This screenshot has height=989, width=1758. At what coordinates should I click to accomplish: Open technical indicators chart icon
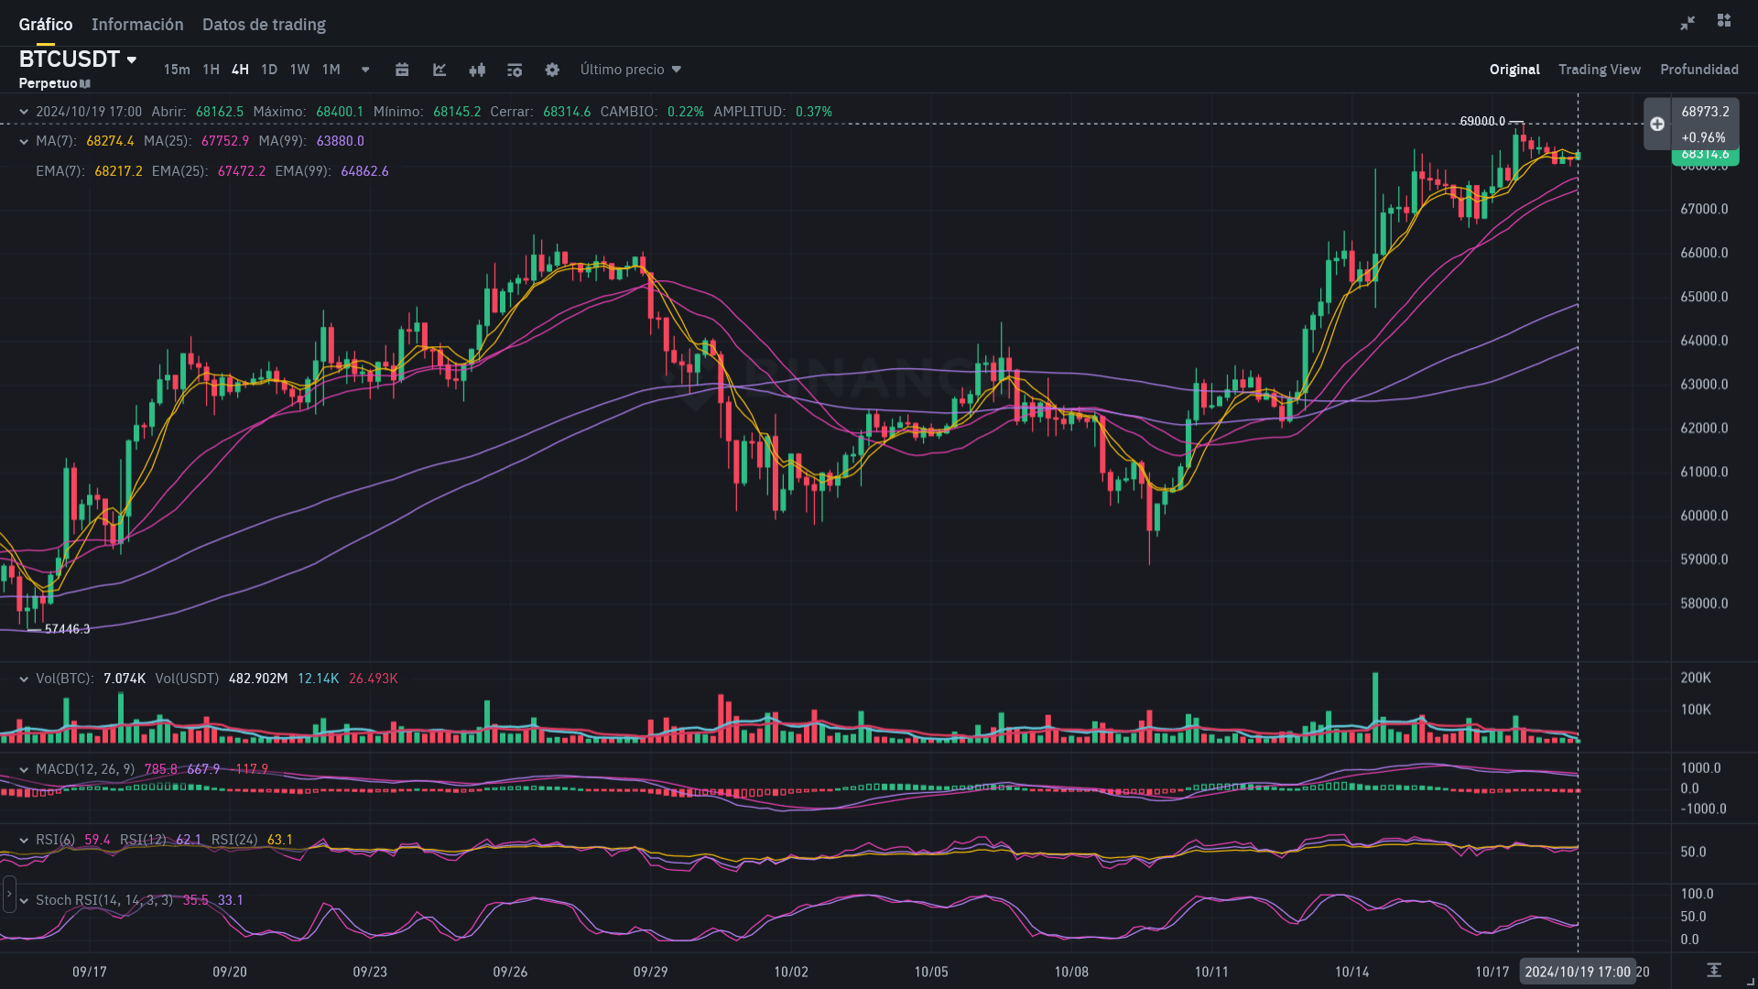click(x=439, y=70)
